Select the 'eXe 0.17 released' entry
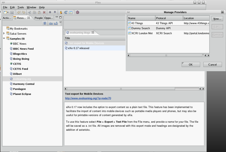This screenshot has height=152, width=226. [x=95, y=48]
